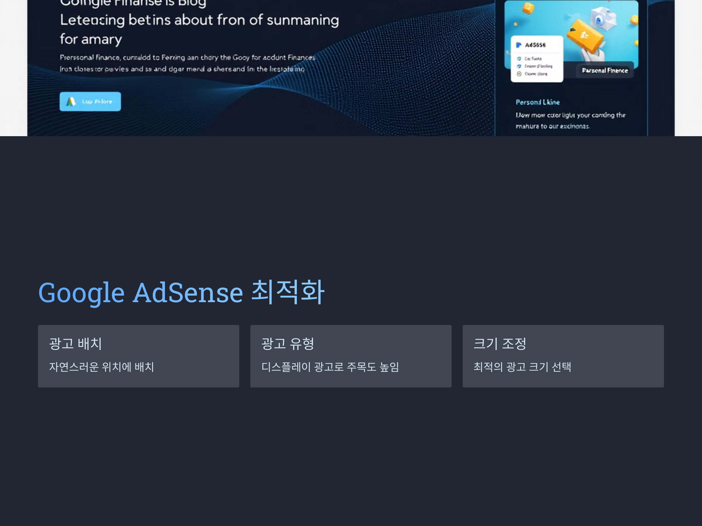The image size is (702, 526).
Task: Click the 'Personal Finance' label badge
Action: click(605, 70)
